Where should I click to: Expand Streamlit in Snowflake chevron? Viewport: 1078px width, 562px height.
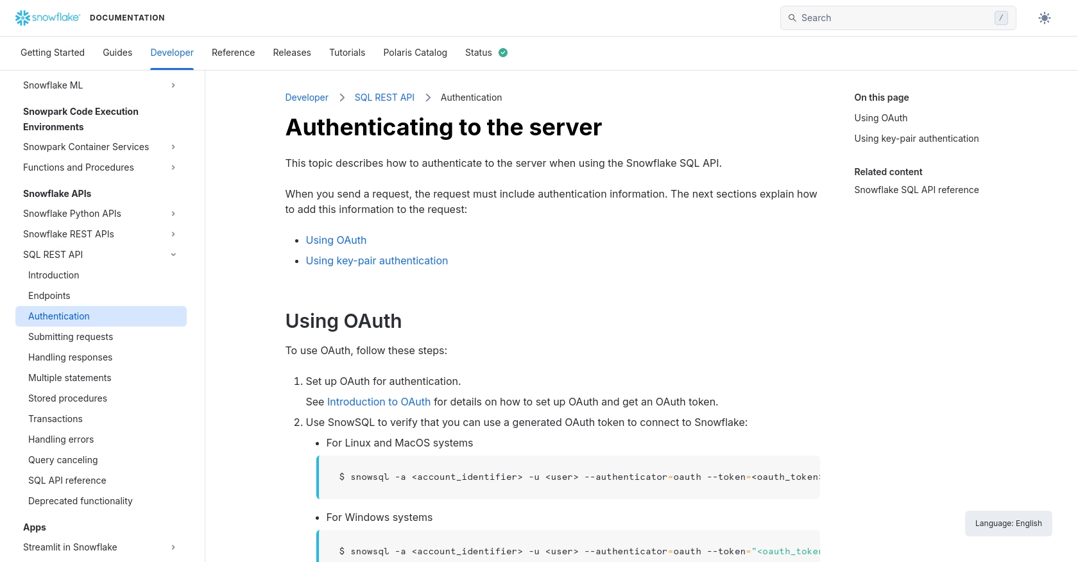coord(173,547)
